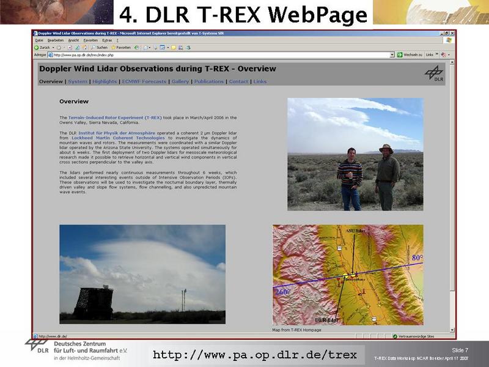489x367 pixels.
Task: Click the History icon after Favoriten
Action: coord(136,48)
